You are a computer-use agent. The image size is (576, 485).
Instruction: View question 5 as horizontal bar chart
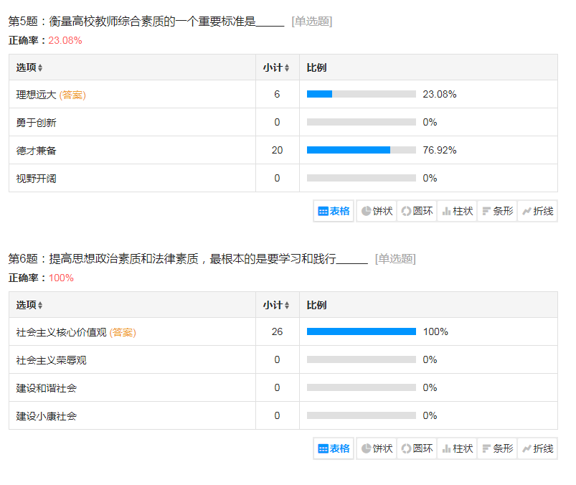pos(497,211)
